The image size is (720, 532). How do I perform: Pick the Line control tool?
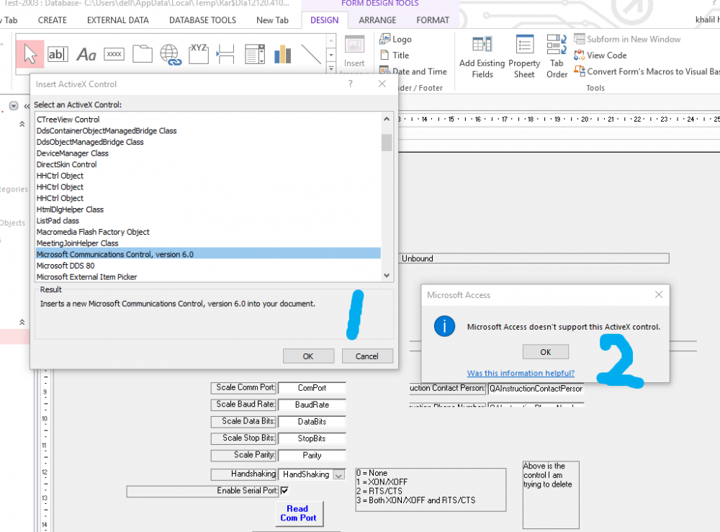(x=311, y=54)
